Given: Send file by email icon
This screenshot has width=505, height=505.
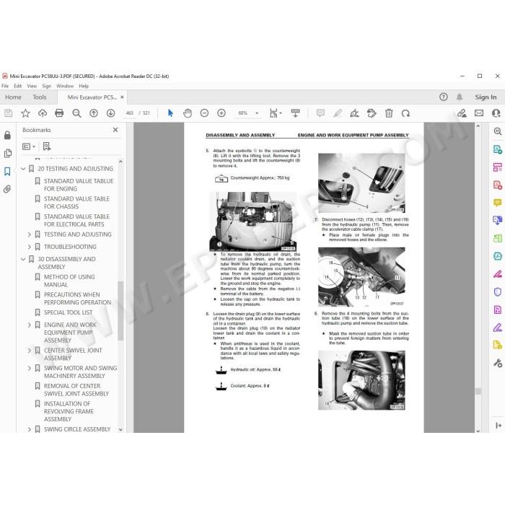Looking at the screenshot, I should pos(479,113).
